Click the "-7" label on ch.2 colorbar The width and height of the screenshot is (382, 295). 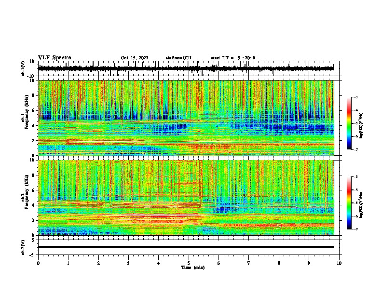click(355, 229)
